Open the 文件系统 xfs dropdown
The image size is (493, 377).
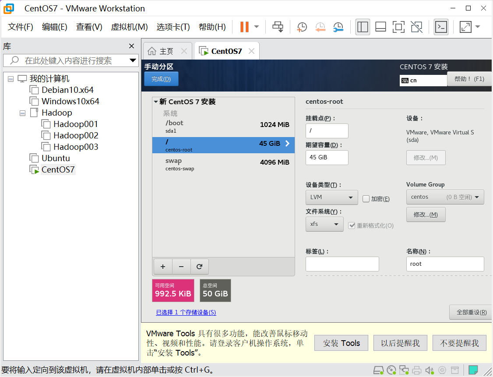324,224
